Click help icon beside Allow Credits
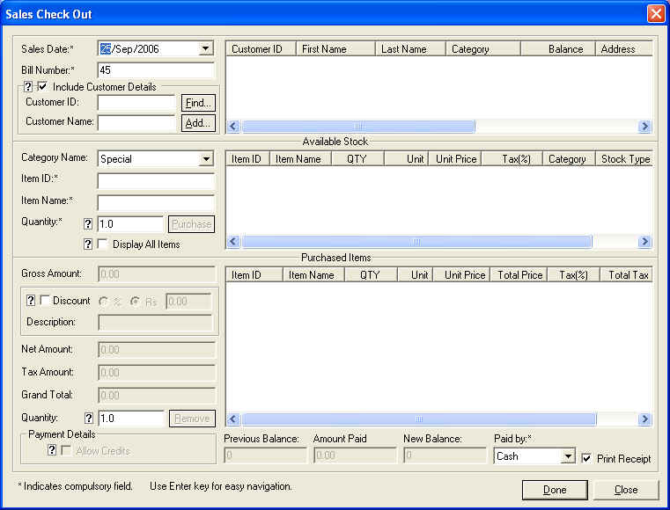 pos(52,449)
